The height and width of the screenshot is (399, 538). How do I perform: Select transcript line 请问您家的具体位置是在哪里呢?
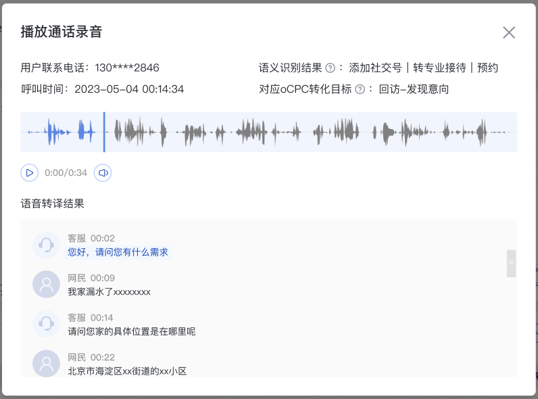131,331
